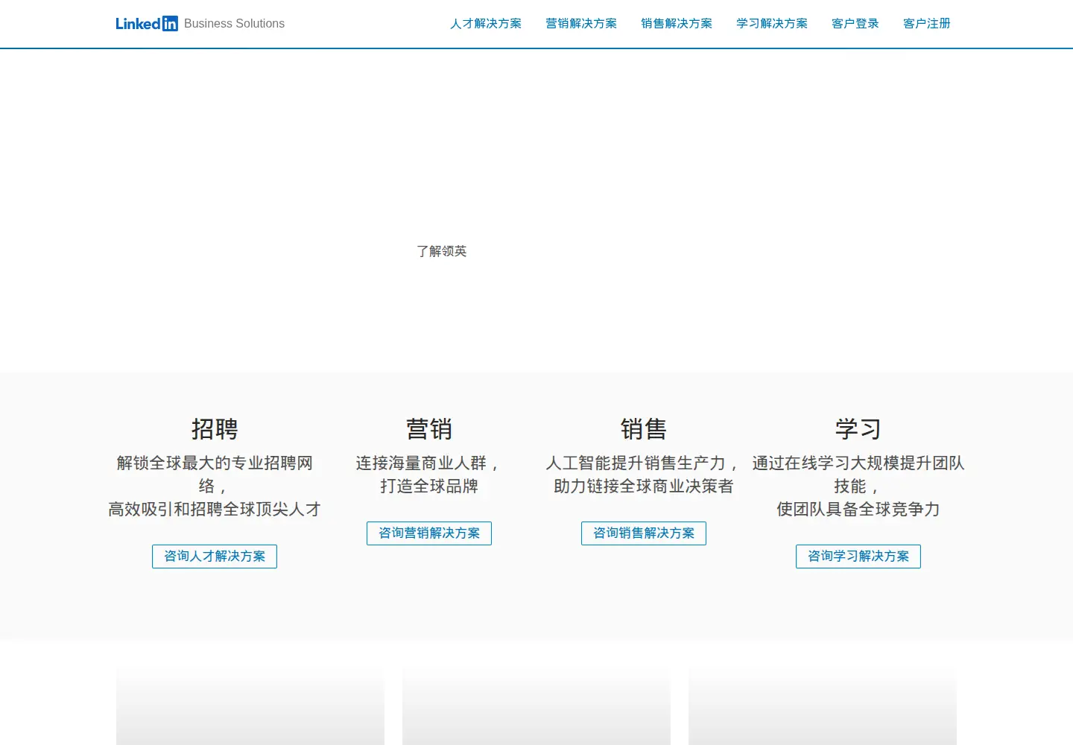Click 咨询销售解决方案 button
This screenshot has height=745, width=1073.
[x=644, y=533]
